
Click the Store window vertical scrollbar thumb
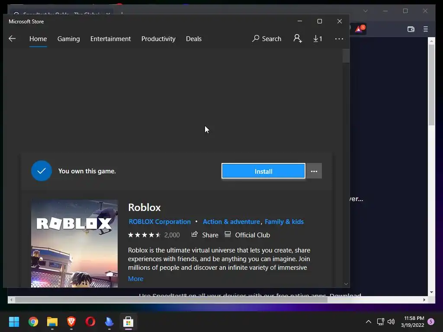pos(346,56)
